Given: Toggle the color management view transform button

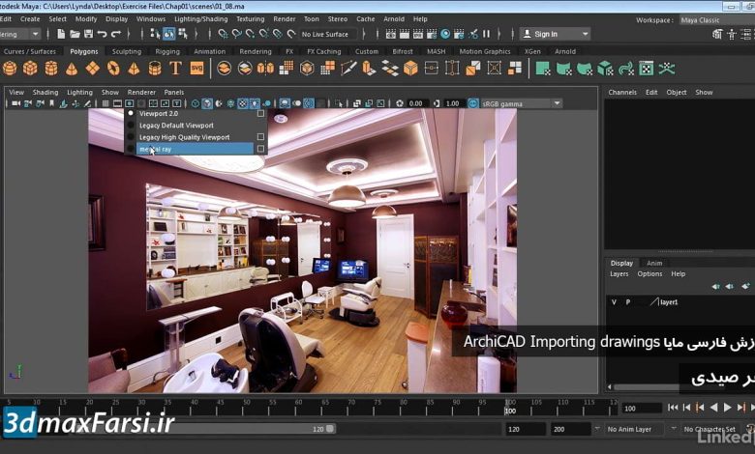Looking at the screenshot, I should 473,103.
